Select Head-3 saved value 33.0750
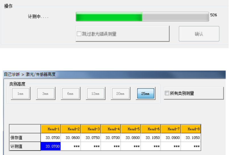This screenshot has width=229, height=155. 91,137
